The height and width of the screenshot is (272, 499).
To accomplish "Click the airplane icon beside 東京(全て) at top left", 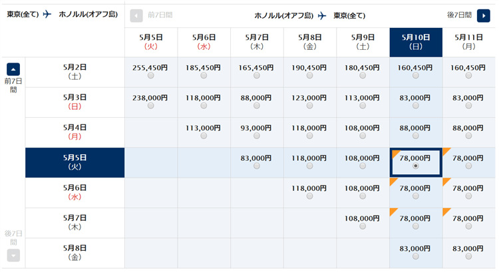I will (x=47, y=14).
